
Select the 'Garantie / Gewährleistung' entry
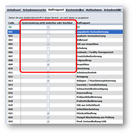click(x=99, y=85)
